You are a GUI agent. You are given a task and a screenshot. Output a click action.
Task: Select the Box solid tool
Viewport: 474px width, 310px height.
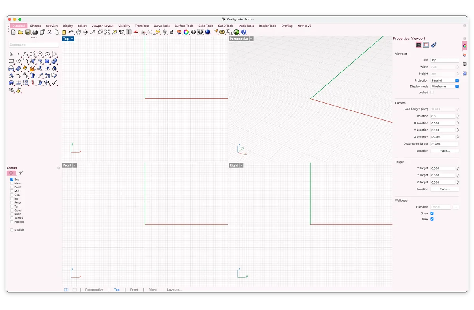click(x=47, y=61)
